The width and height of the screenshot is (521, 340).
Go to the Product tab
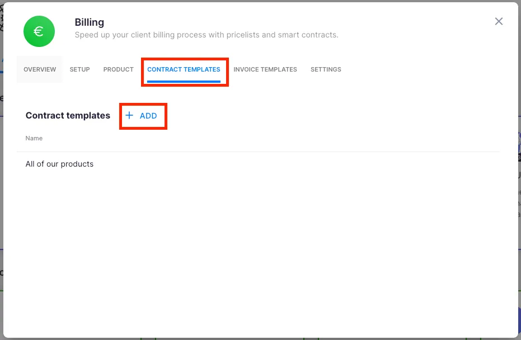click(118, 69)
